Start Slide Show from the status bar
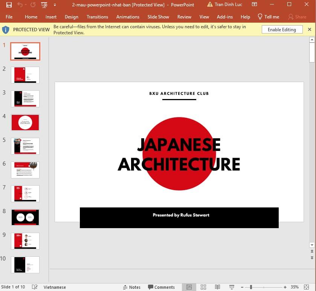 click(x=231, y=287)
